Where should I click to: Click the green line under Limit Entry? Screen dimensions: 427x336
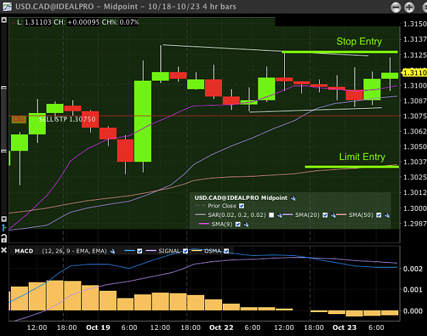point(352,167)
